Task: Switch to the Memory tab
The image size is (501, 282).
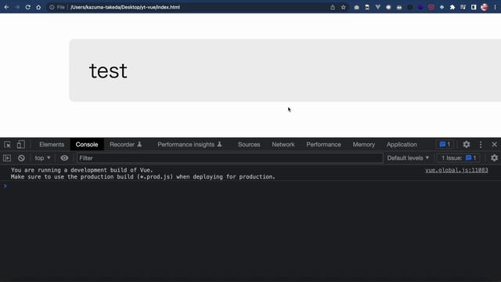Action: (363, 144)
